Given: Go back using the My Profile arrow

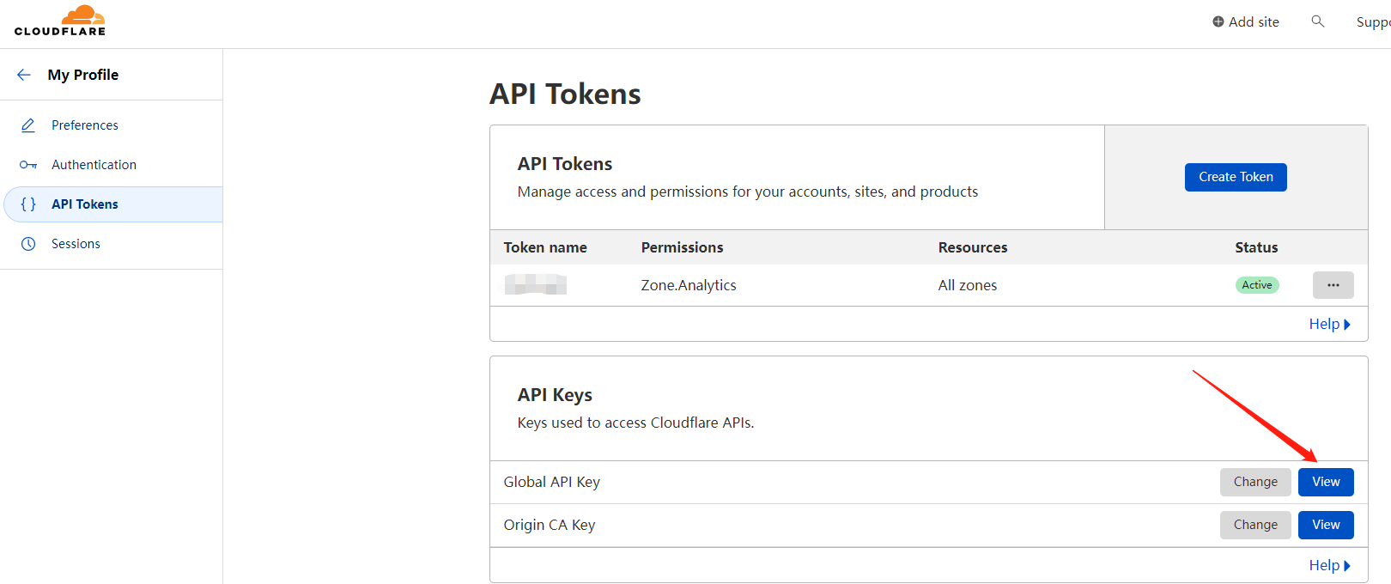Looking at the screenshot, I should point(24,75).
